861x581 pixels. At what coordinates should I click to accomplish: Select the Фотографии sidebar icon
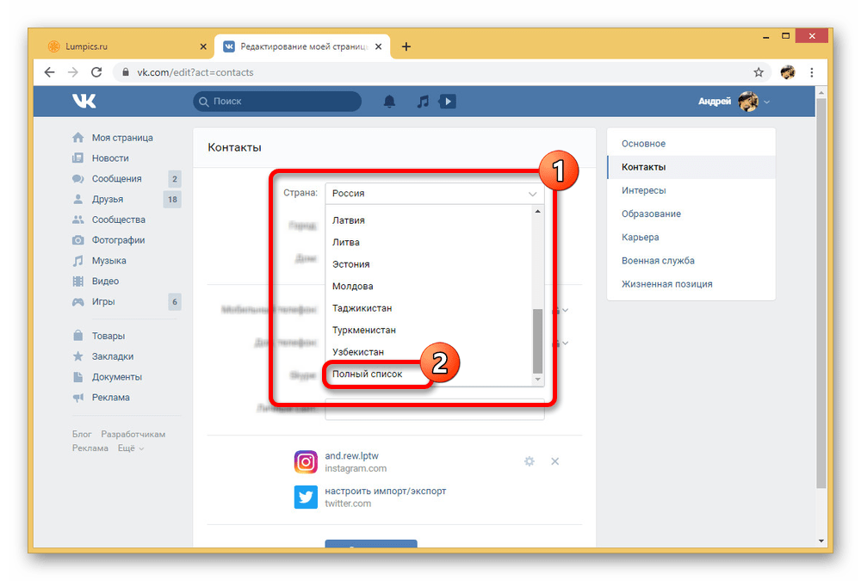click(x=78, y=239)
